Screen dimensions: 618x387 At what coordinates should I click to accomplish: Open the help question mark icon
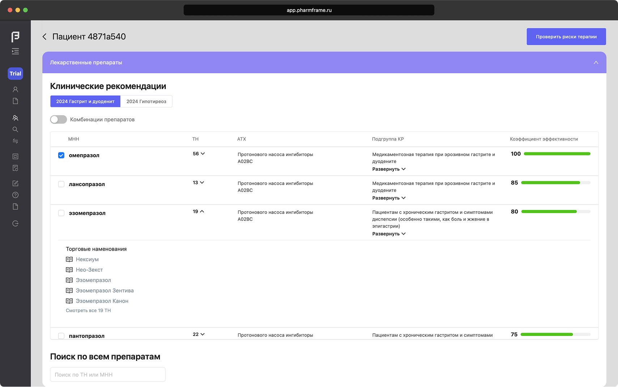pyautogui.click(x=15, y=195)
